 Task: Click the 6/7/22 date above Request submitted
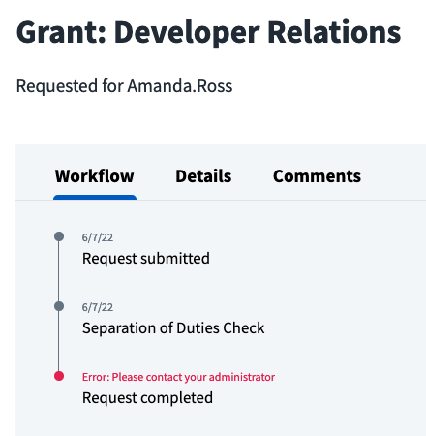pos(98,237)
